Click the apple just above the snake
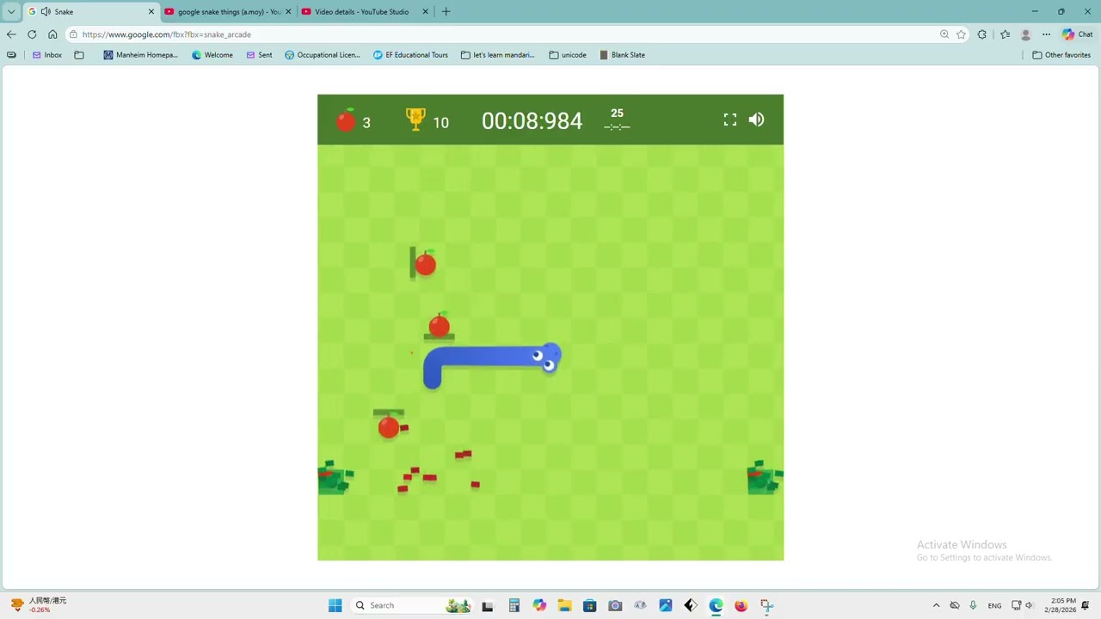This screenshot has height=619, width=1101. pos(439,325)
